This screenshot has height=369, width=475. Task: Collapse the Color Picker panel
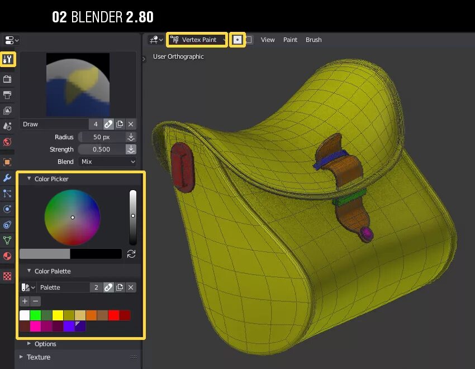tap(29, 179)
